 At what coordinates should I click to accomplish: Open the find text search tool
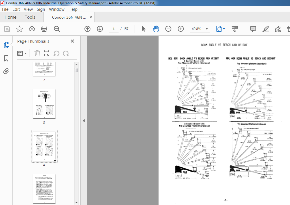click(57, 29)
